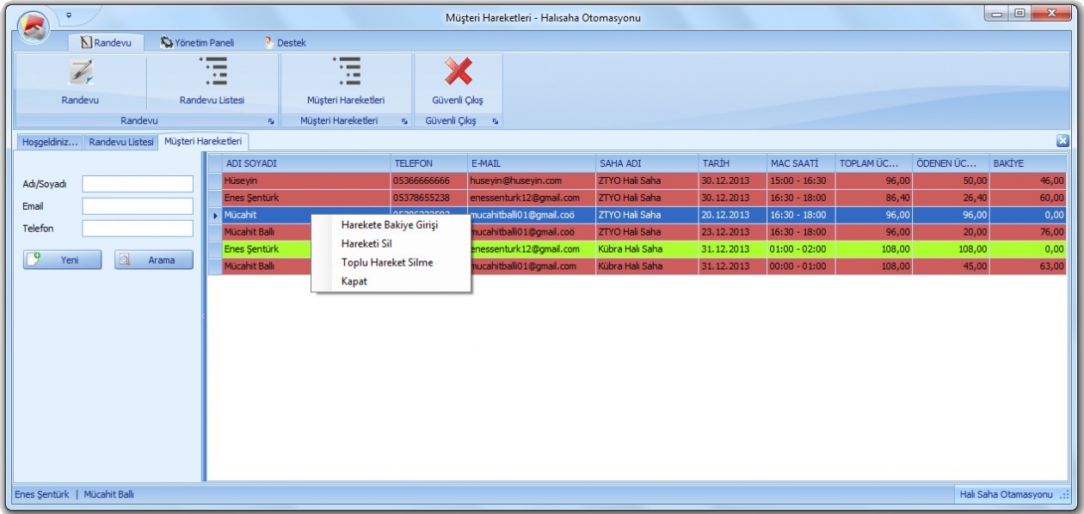Viewport: 1084px width, 514px height.
Task: Choose Hareketi Sil in context menu
Action: (x=366, y=244)
